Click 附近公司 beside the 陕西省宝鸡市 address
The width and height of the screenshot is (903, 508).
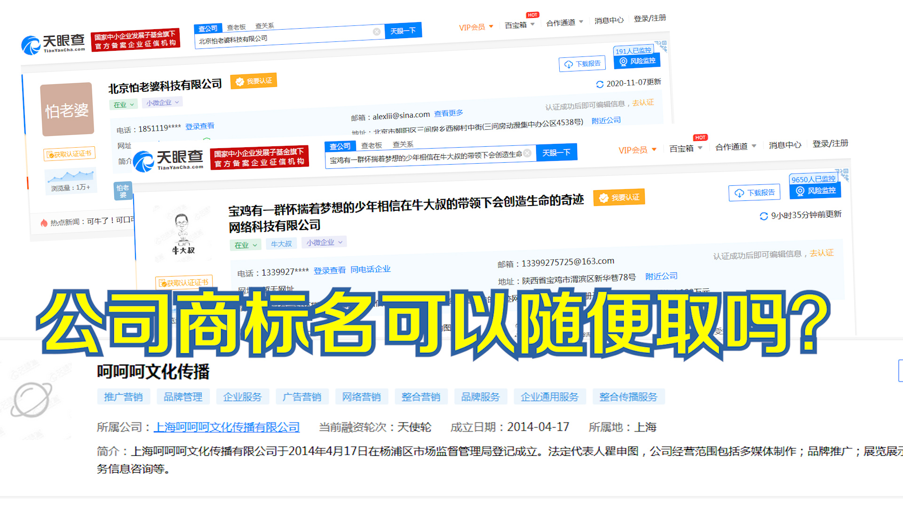tap(661, 277)
